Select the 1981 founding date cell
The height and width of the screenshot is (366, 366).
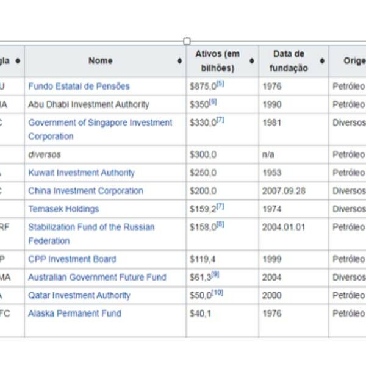(x=293, y=129)
